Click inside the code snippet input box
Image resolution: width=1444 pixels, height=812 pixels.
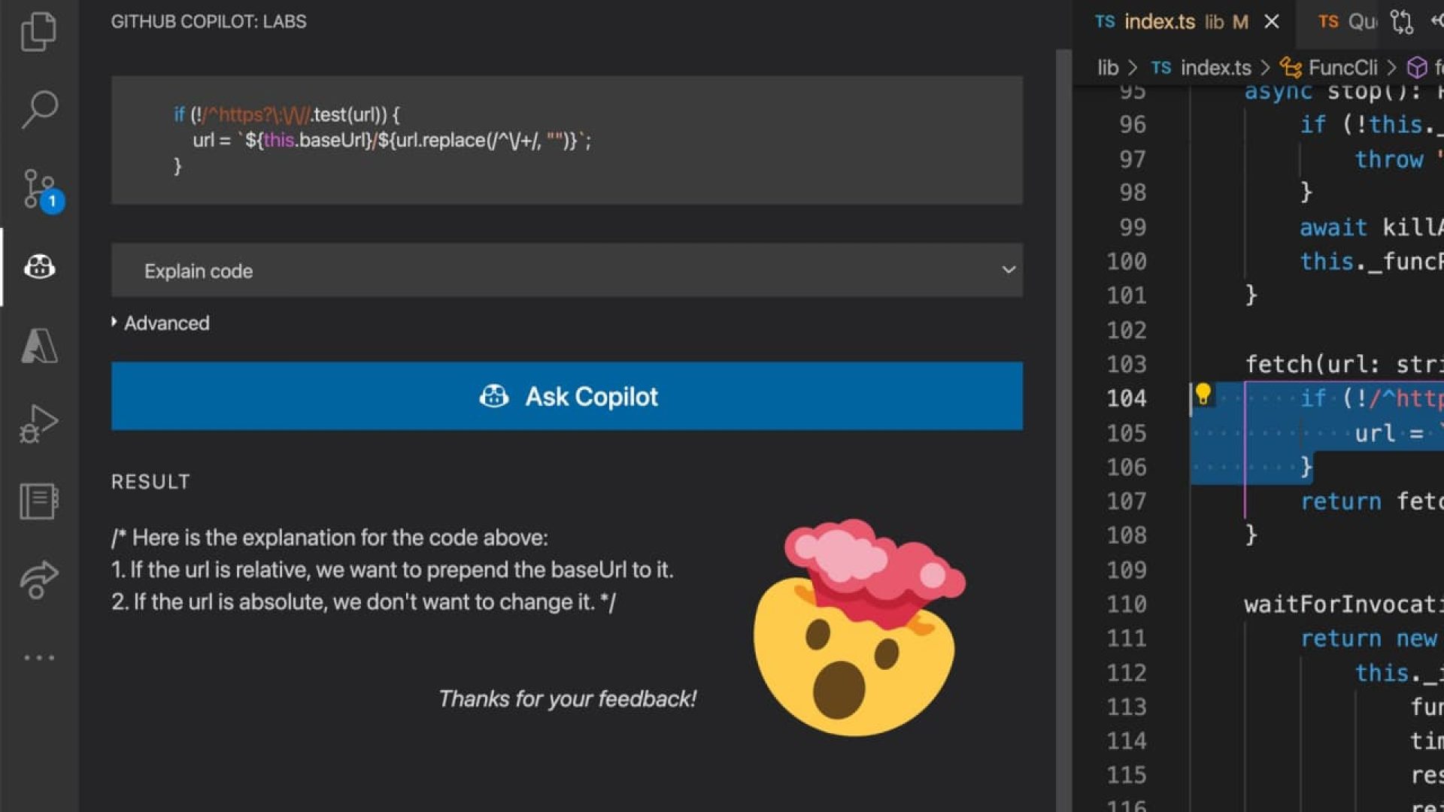[567, 140]
